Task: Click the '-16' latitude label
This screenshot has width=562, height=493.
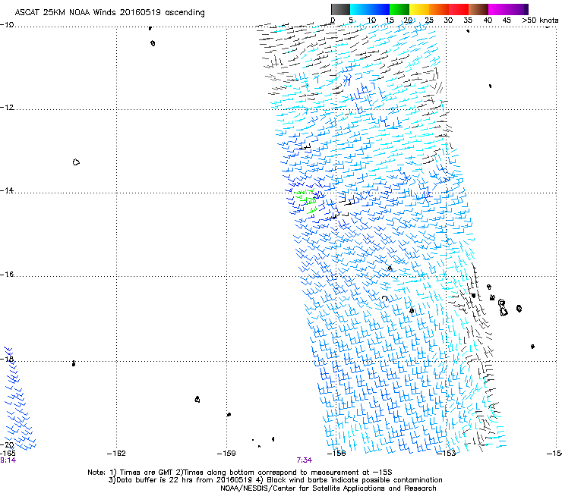Action: 7,275
